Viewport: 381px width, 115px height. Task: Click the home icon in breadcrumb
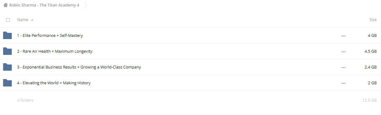pos(5,5)
